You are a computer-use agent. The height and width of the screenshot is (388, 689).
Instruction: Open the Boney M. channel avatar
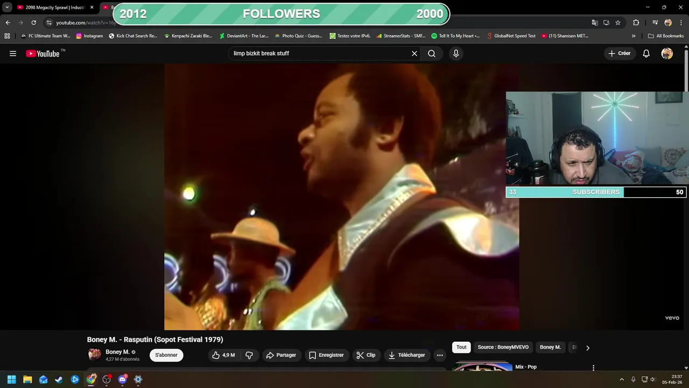pyautogui.click(x=94, y=355)
